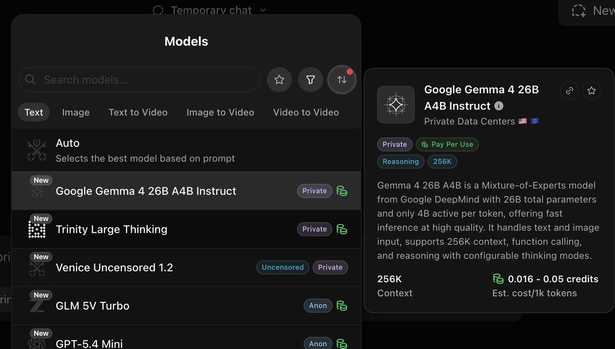The image size is (615, 349).
Task: Copy link to Google Gemma model card
Action: [x=569, y=91]
